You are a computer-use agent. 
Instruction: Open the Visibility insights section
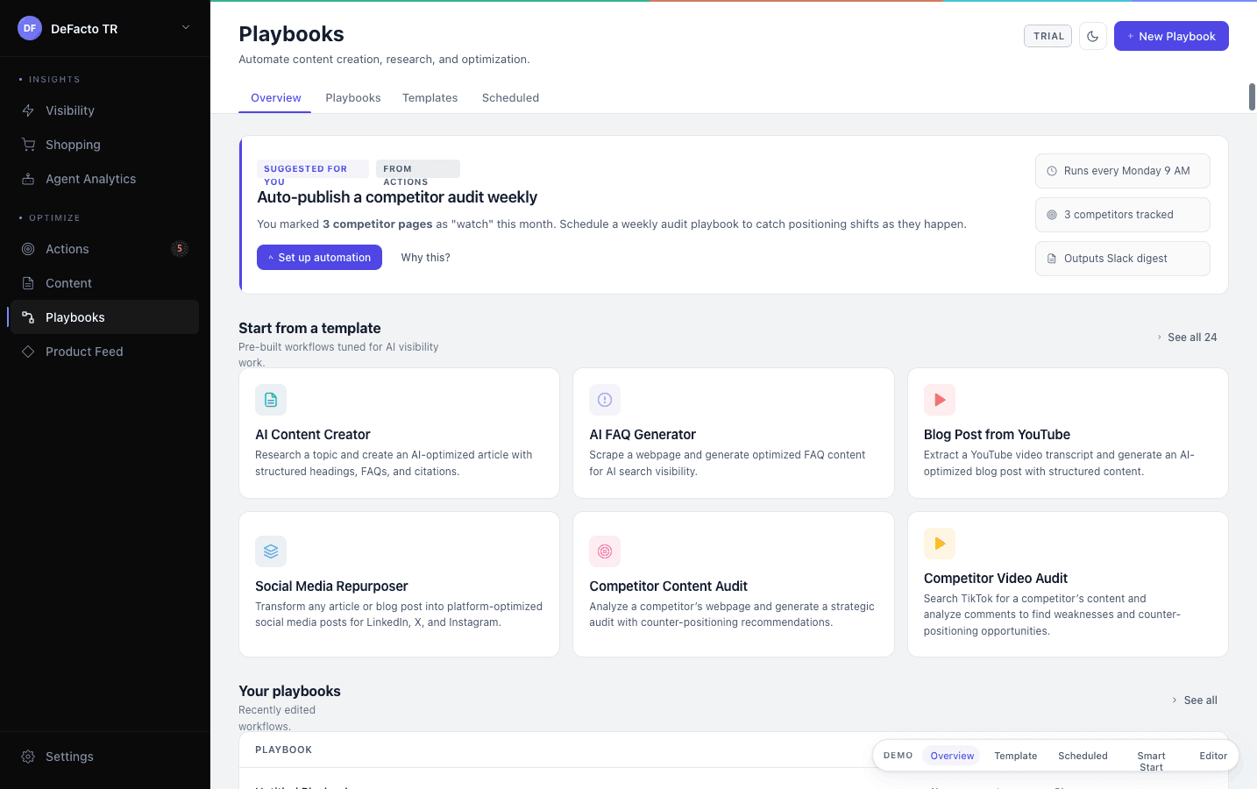coord(27,110)
